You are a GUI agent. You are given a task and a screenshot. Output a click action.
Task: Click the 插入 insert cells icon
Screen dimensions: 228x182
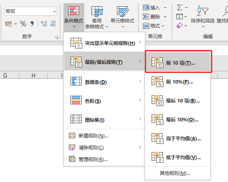click(x=146, y=7)
